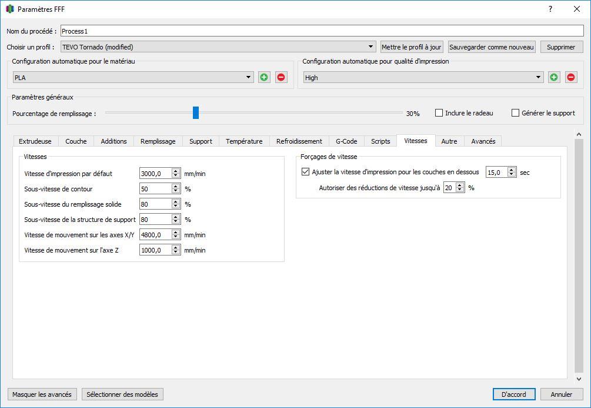The height and width of the screenshot is (408, 591).
Task: Increase default print speed with the up arrow
Action: click(176, 171)
